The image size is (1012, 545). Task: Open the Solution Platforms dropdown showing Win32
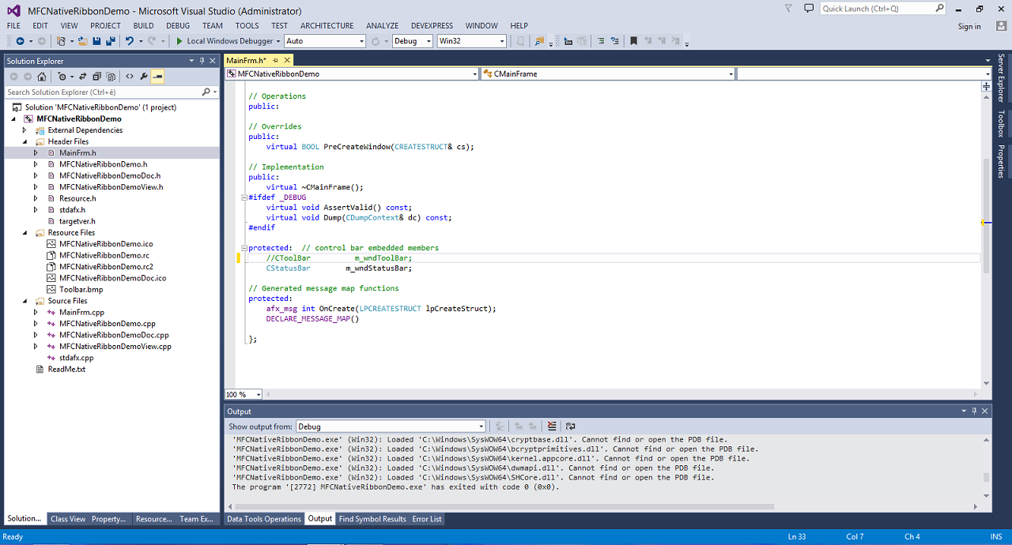(472, 41)
